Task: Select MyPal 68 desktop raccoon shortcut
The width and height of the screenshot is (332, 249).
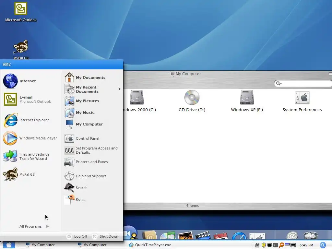Action: click(x=21, y=50)
